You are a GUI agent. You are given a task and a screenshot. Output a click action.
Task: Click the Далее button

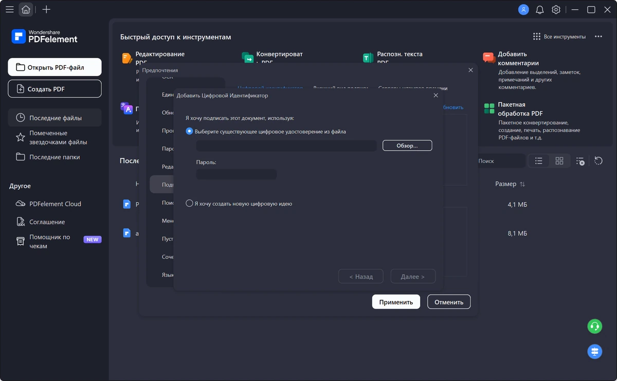pyautogui.click(x=413, y=276)
